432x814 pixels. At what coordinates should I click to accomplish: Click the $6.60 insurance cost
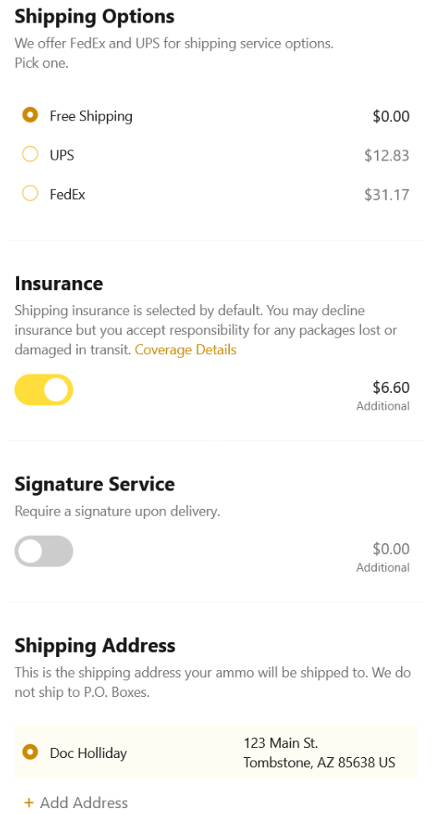(391, 387)
